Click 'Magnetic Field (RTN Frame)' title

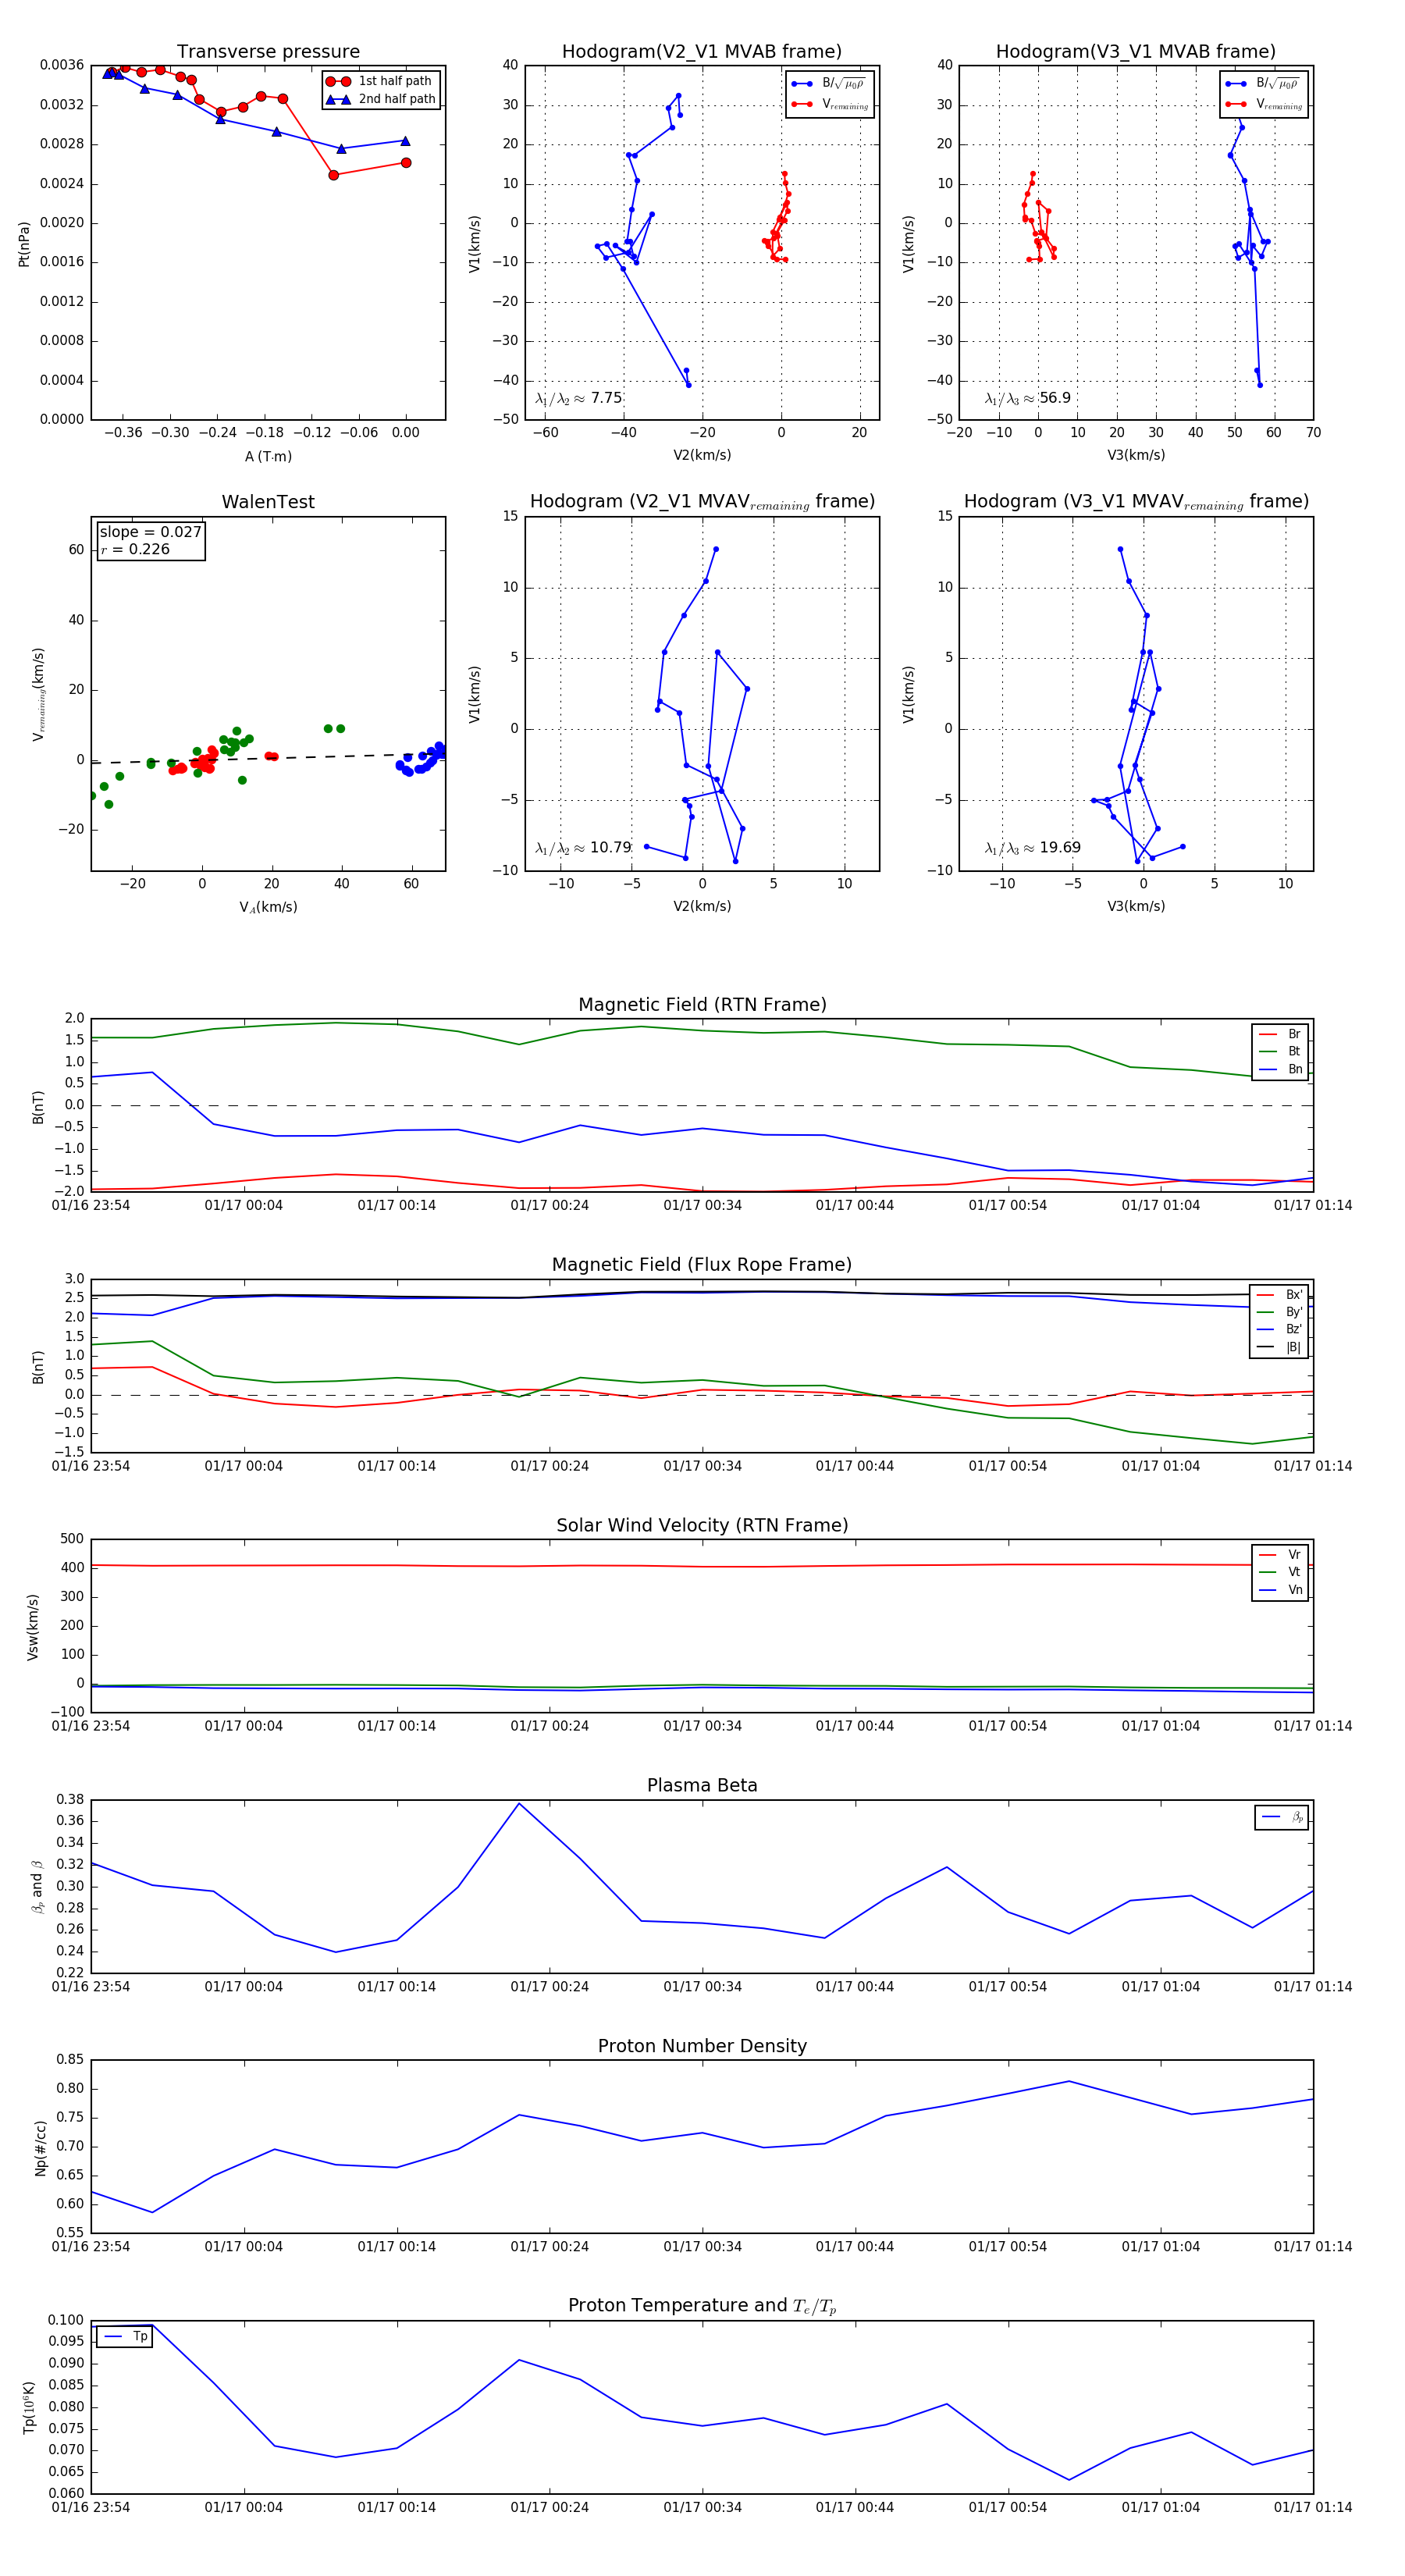(x=702, y=1005)
